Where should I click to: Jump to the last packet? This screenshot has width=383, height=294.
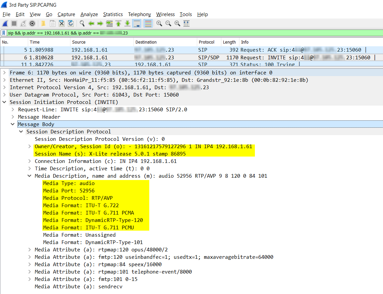[127, 23]
